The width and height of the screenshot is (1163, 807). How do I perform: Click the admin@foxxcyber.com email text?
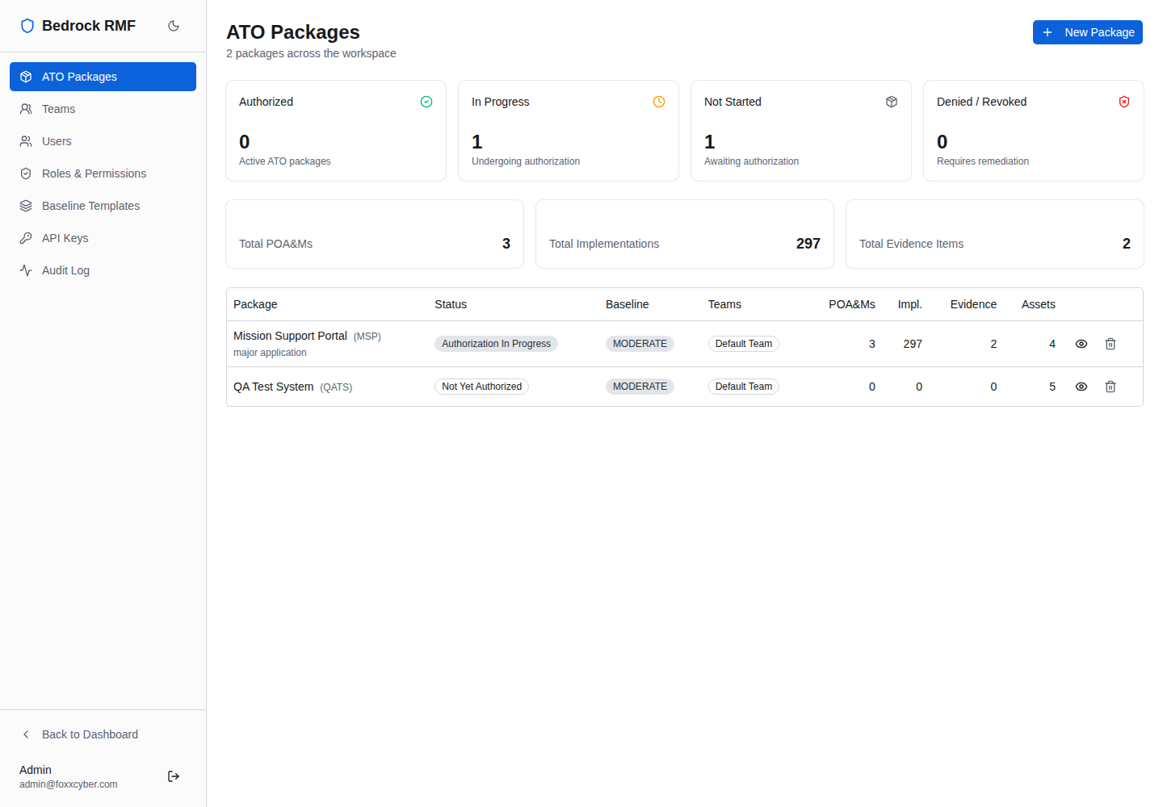click(x=69, y=784)
